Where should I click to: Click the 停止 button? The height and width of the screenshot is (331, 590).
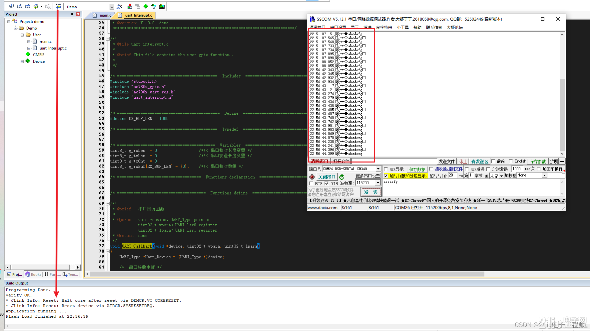(x=463, y=162)
